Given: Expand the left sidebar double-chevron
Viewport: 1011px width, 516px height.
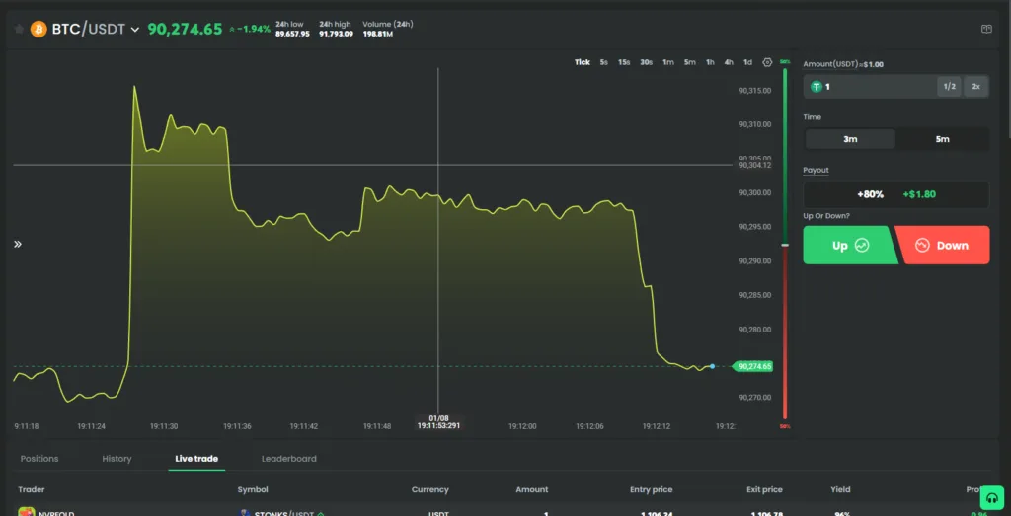Looking at the screenshot, I should 18,244.
